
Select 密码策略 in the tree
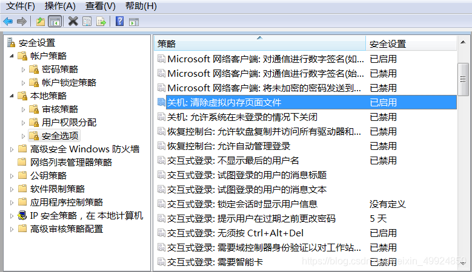tap(60, 70)
